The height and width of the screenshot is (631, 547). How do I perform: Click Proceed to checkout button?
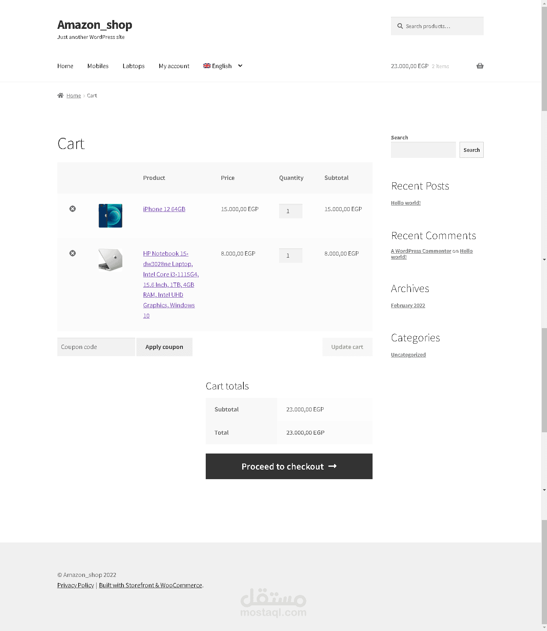pos(289,466)
